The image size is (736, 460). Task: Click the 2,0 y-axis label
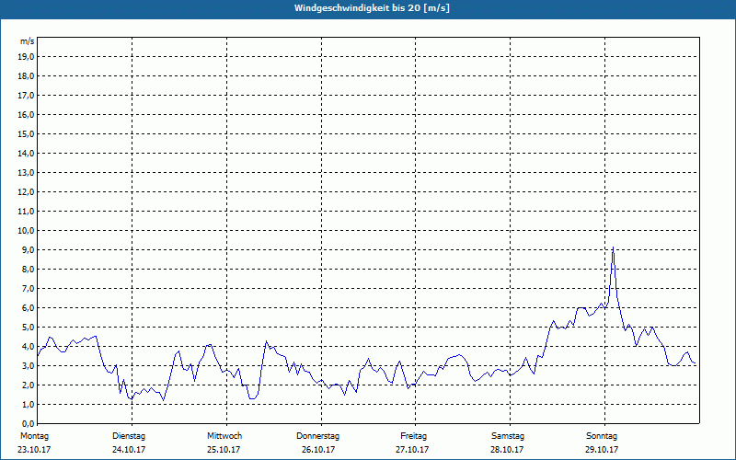click(x=28, y=385)
